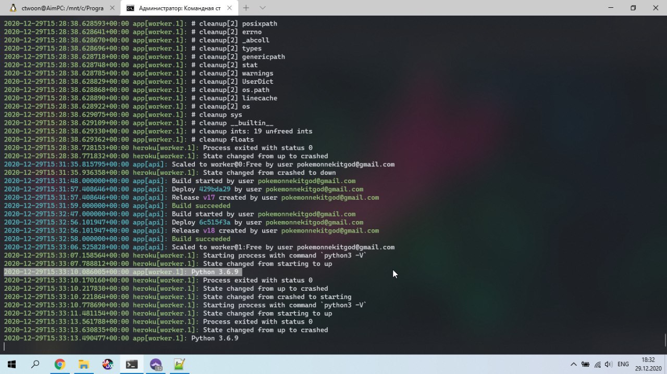The height and width of the screenshot is (374, 667).
Task: Select the Администратор: Командная строка tab
Action: point(179,8)
